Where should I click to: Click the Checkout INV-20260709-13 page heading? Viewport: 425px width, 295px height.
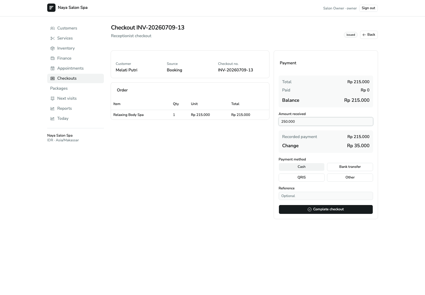[148, 27]
